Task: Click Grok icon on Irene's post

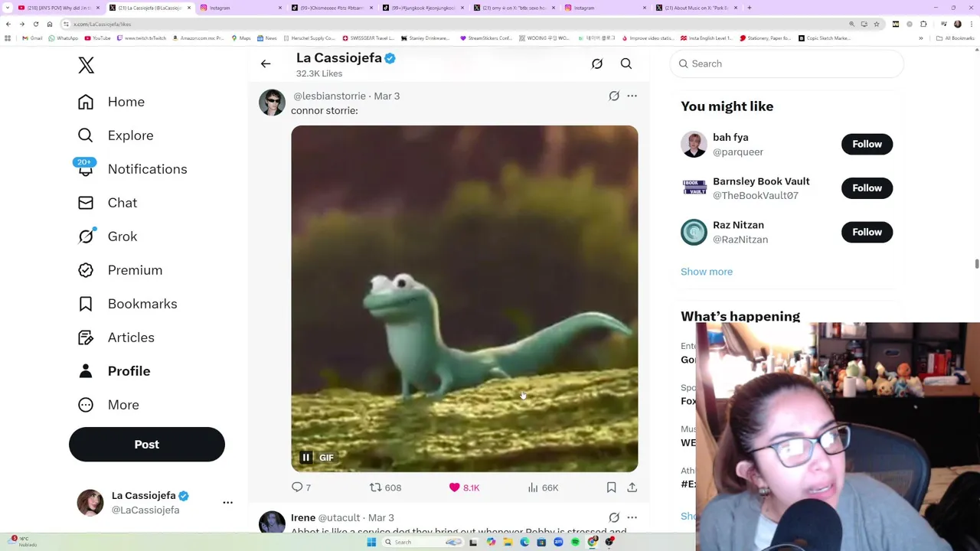Action: point(614,518)
